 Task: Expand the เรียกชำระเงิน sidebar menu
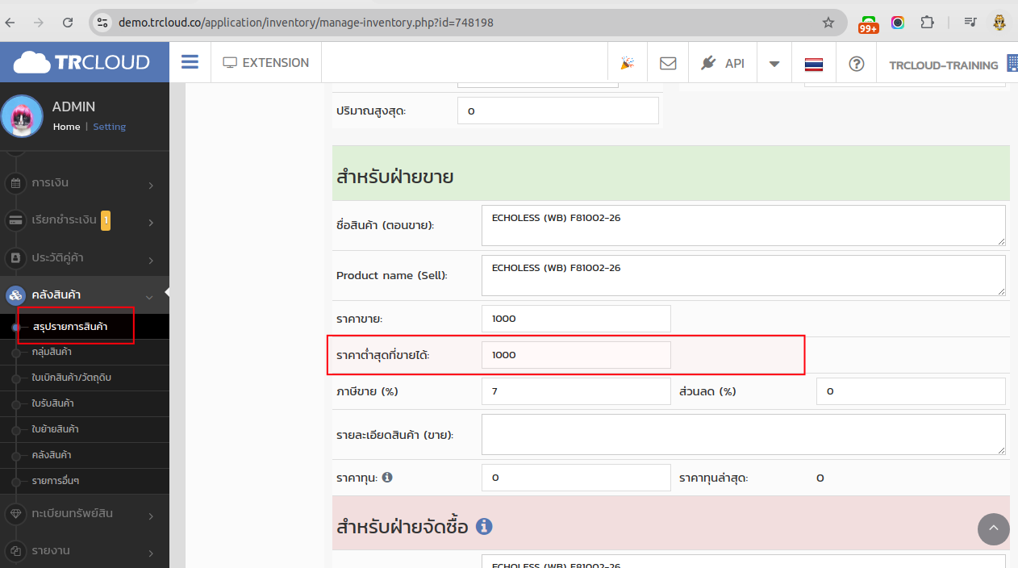tap(85, 220)
